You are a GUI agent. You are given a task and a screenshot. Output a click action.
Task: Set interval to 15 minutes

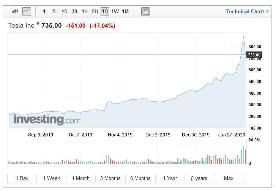[x=64, y=12]
